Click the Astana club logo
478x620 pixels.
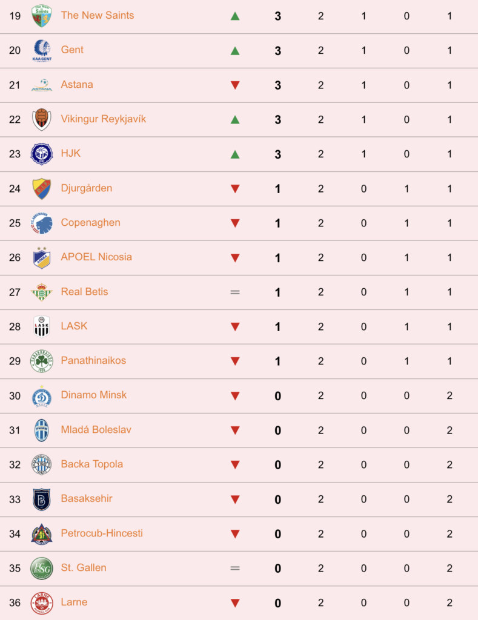[42, 85]
